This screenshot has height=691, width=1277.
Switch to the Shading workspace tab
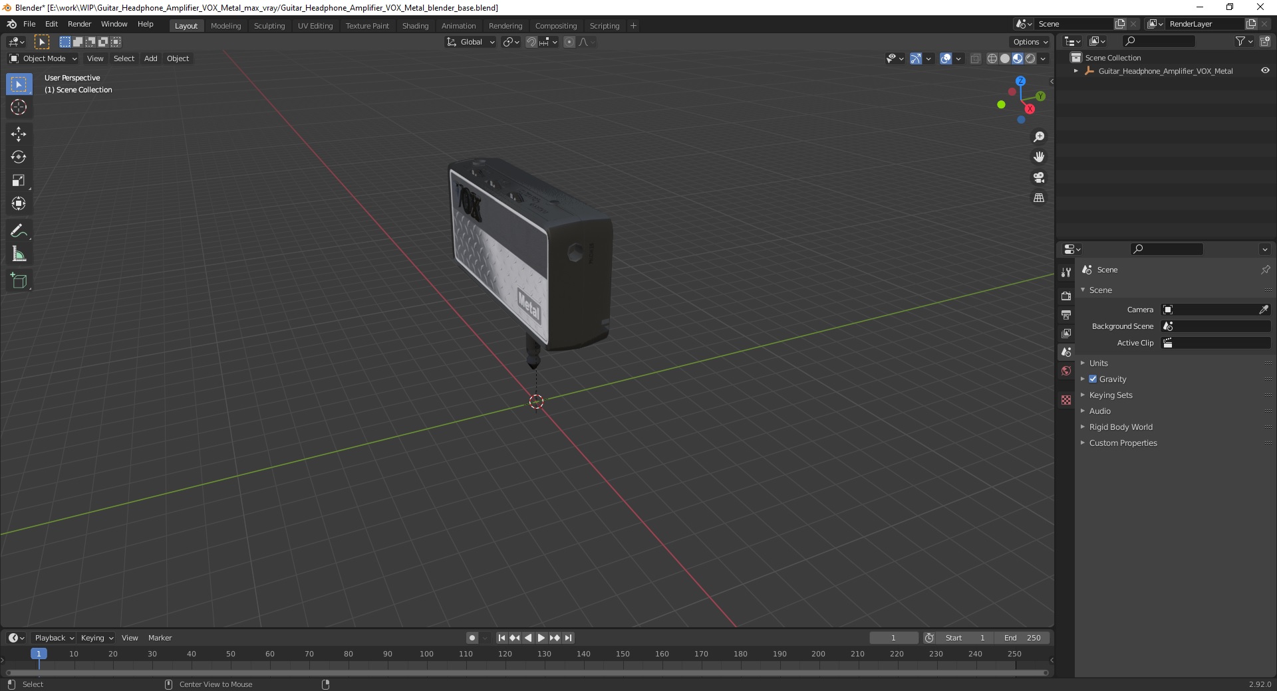415,26
